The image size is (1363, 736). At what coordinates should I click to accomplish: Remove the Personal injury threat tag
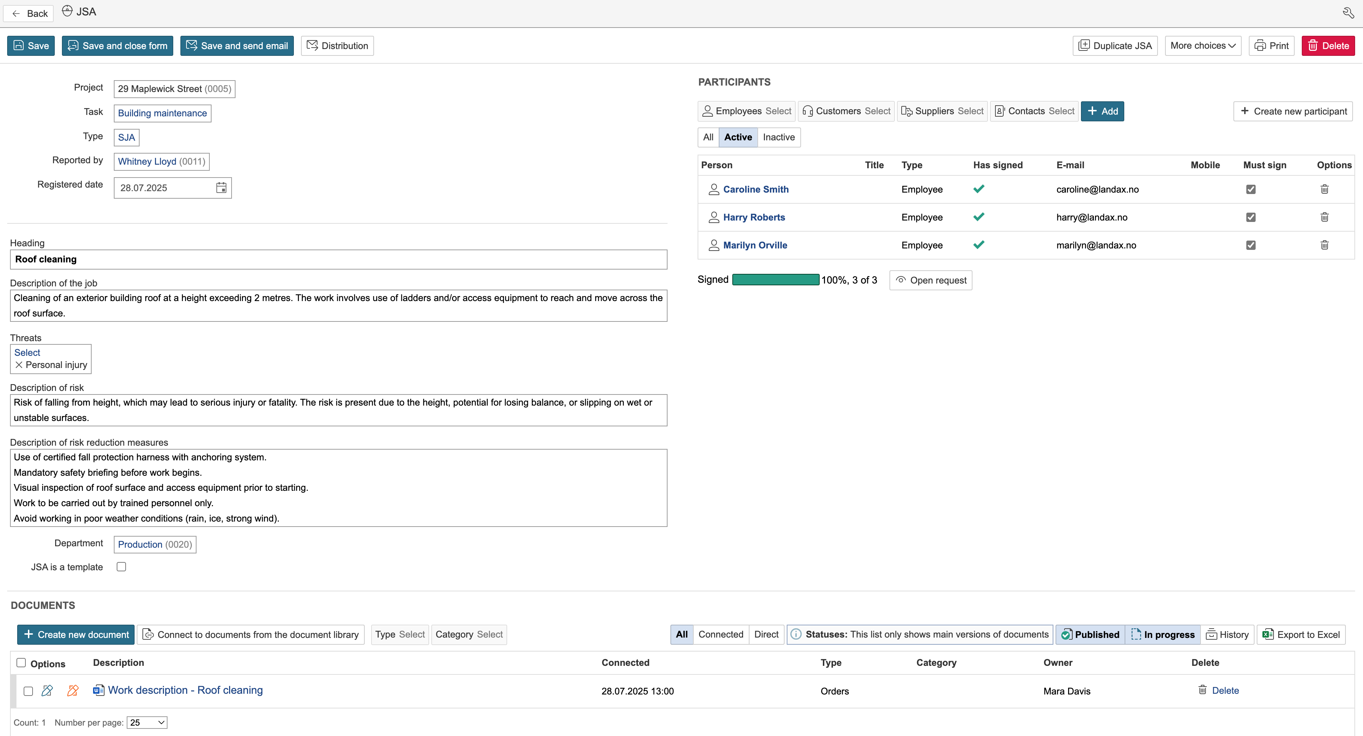coord(19,365)
